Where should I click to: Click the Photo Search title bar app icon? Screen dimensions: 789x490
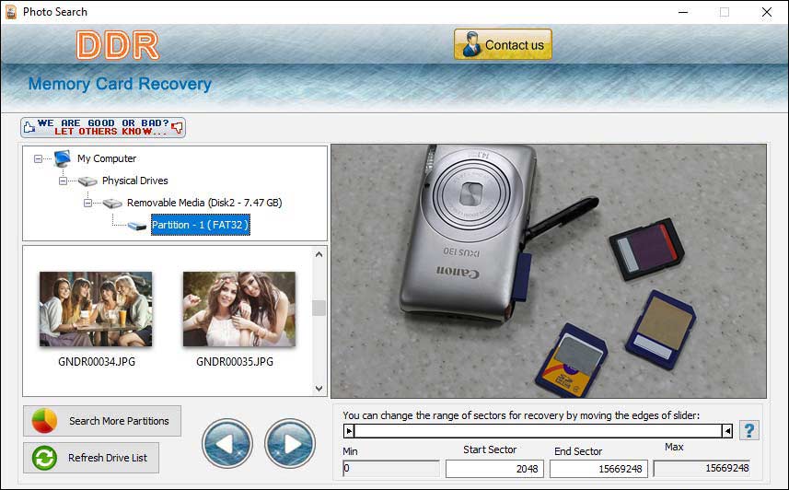(10, 12)
